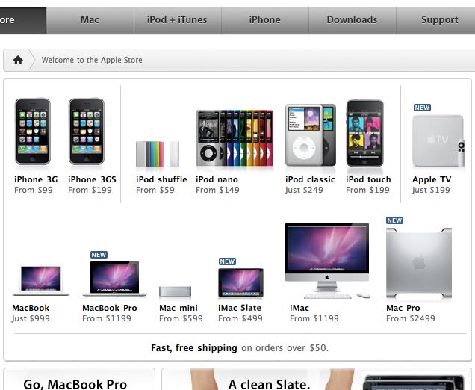Open the iPod shuffle text link
475x390 pixels.
click(x=161, y=179)
